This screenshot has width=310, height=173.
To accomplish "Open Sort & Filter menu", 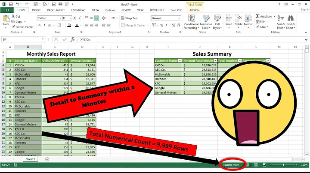I will (x=281, y=22).
